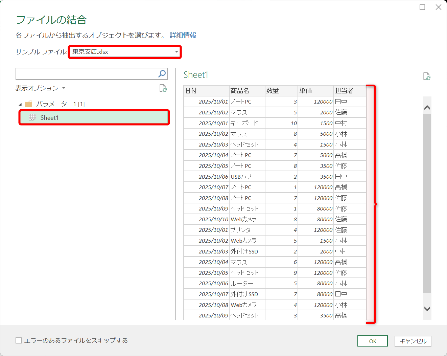
Task: Expand the 表示オプション dropdown
Action: coord(64,88)
